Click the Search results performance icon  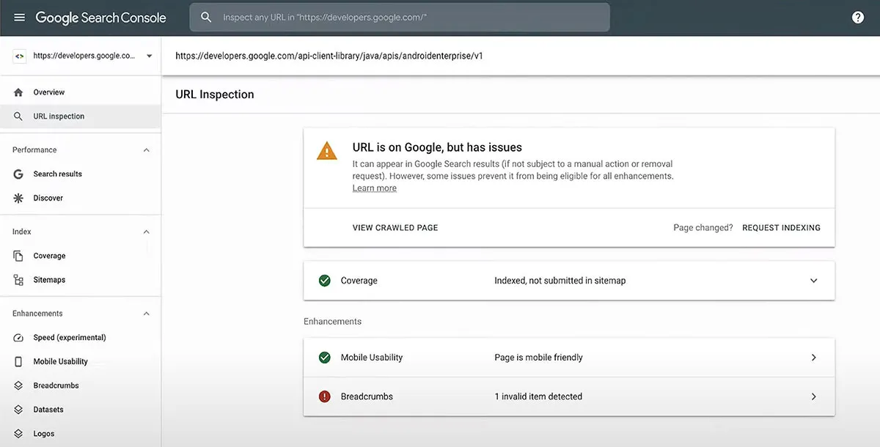18,174
